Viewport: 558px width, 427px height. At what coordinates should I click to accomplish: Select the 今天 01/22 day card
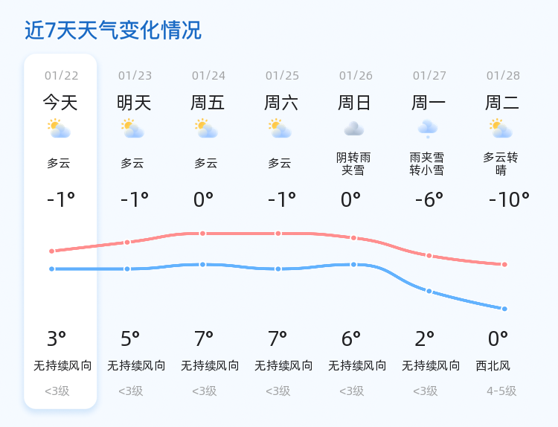(60, 231)
